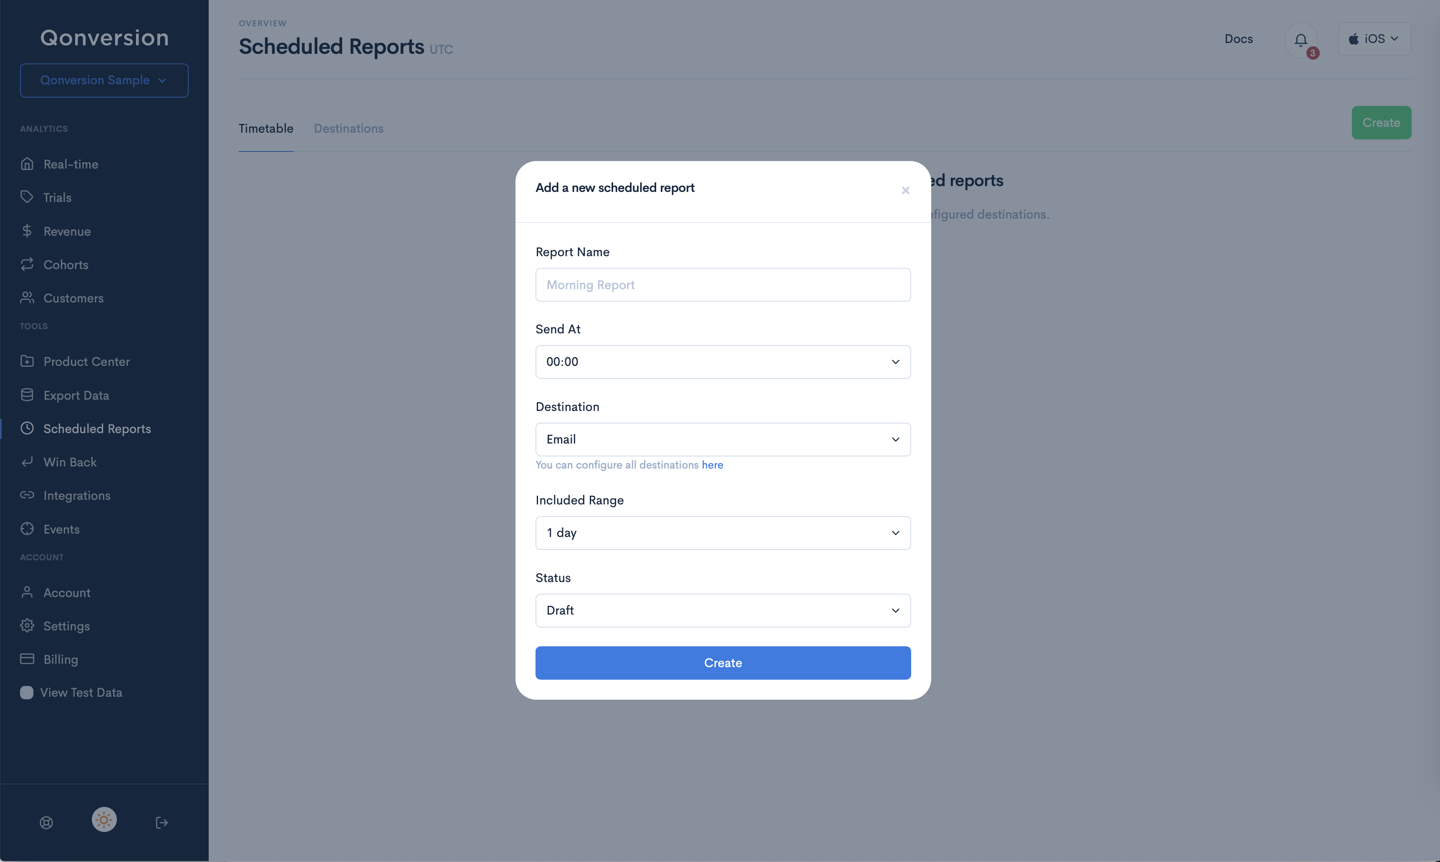This screenshot has width=1440, height=862.
Task: Click the notification count badge
Action: point(1312,53)
